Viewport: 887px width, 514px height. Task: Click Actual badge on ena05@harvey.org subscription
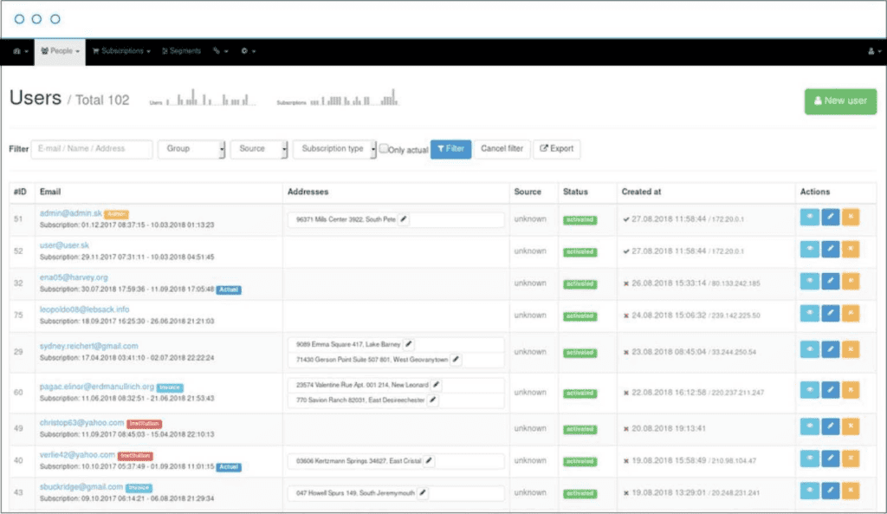point(229,290)
